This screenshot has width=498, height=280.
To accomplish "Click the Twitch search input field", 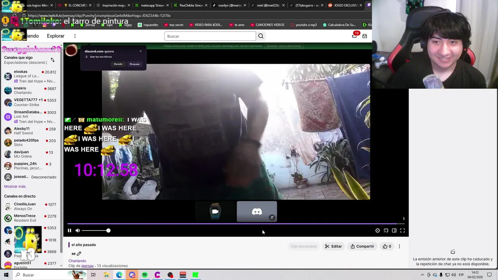I will click(210, 36).
